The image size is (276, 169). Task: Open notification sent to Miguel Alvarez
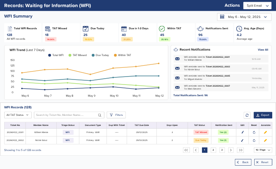pos(221,78)
